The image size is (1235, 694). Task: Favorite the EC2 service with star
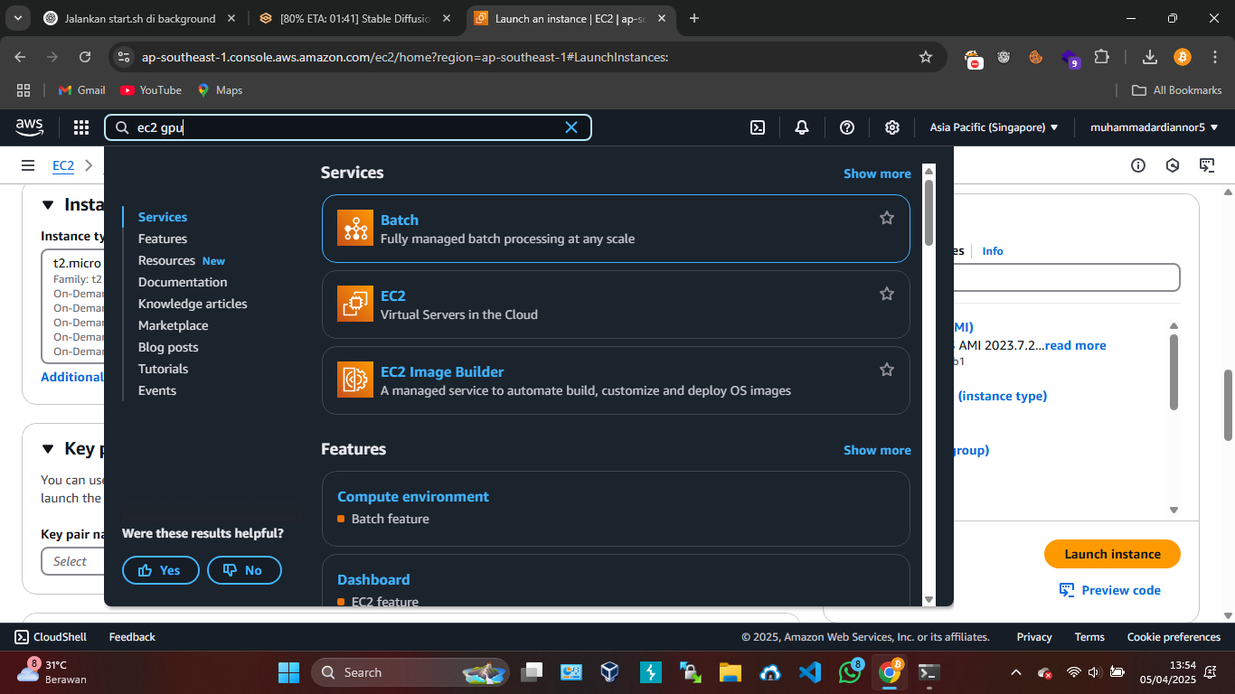[x=887, y=294]
